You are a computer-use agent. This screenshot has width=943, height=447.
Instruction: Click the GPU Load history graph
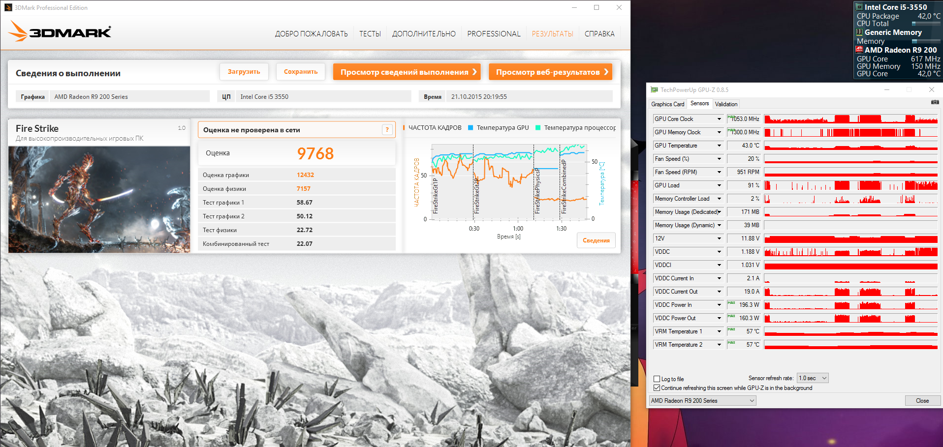(851, 185)
